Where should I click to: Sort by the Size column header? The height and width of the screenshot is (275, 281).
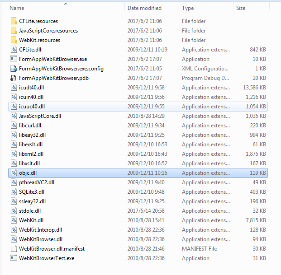[x=241, y=8]
